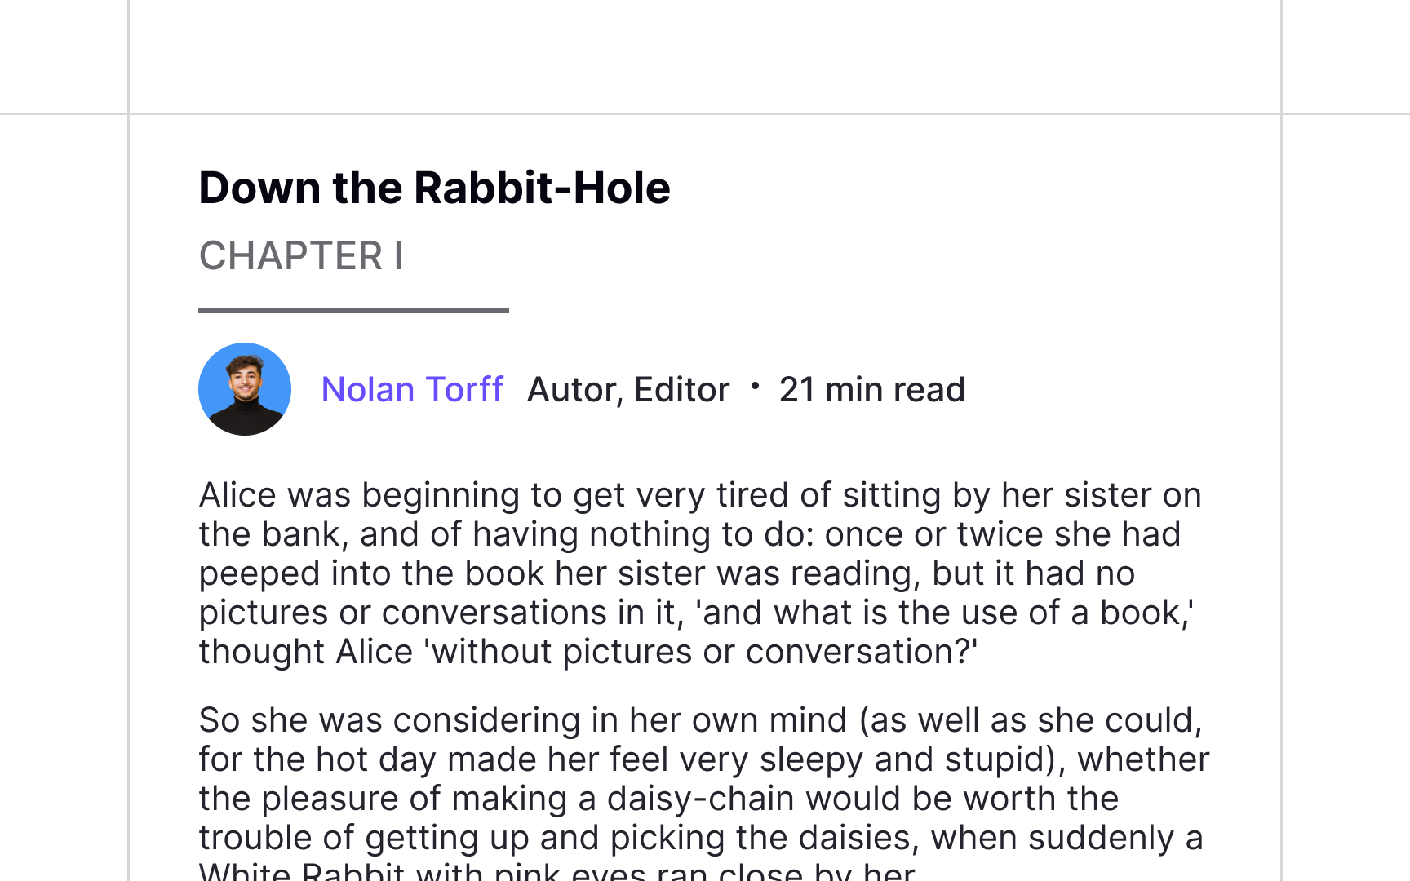The width and height of the screenshot is (1410, 881).
Task: Click the line beginning 'pictures or conversations in it'
Action: click(x=697, y=613)
